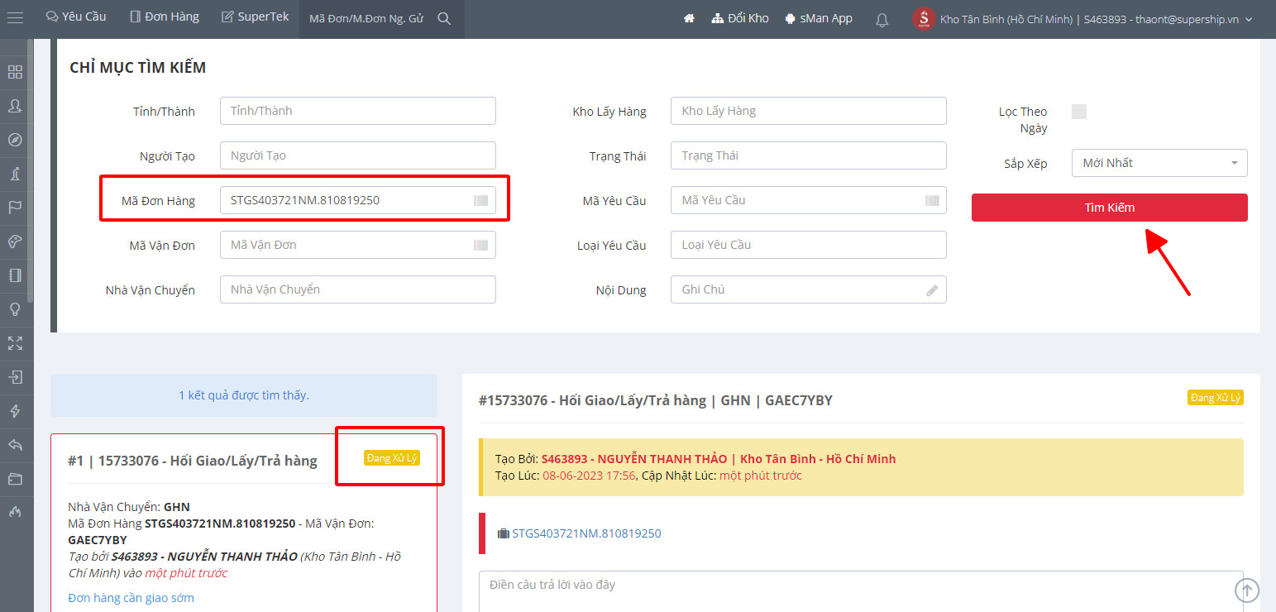Go to home via house icon
The image size is (1276, 612).
[x=689, y=18]
